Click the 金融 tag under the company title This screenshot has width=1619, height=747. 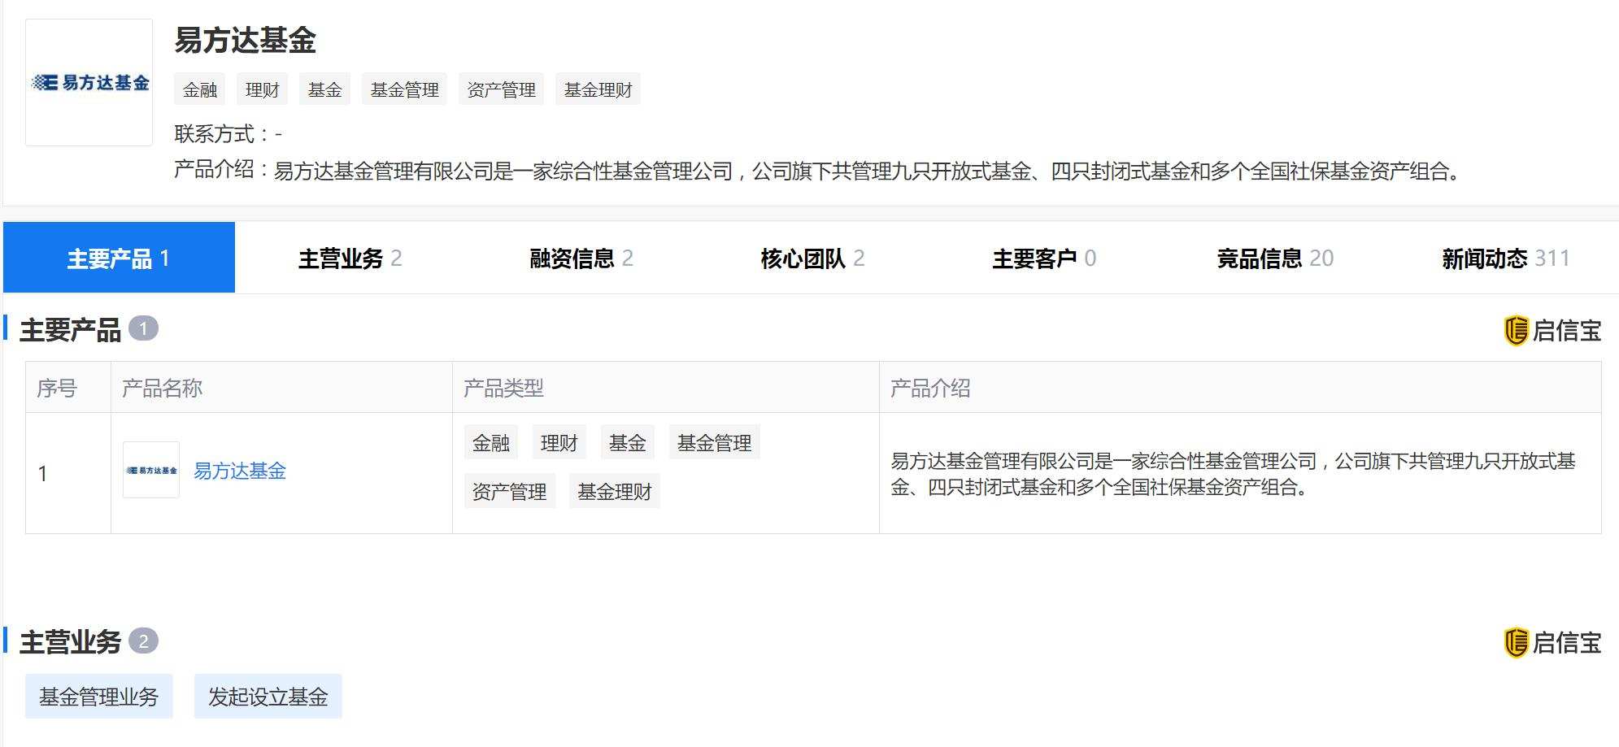click(200, 89)
